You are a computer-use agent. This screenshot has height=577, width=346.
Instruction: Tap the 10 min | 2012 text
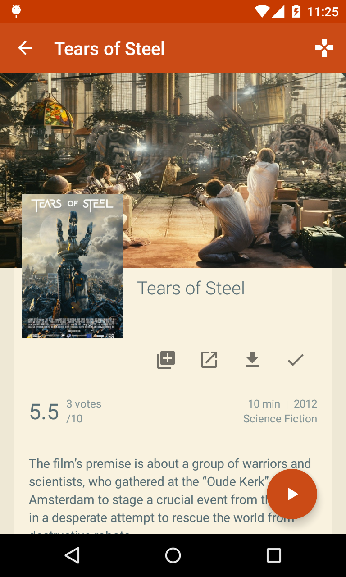[x=282, y=404]
